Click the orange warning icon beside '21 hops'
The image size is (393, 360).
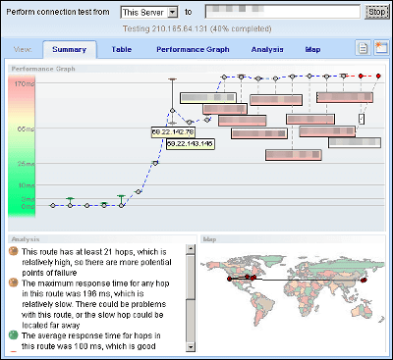13,251
